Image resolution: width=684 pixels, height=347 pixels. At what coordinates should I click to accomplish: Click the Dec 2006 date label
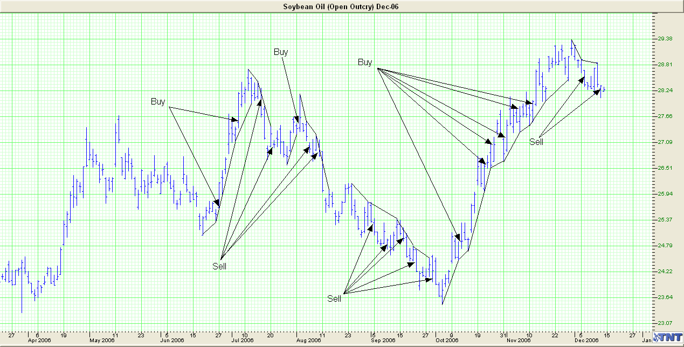point(586,341)
